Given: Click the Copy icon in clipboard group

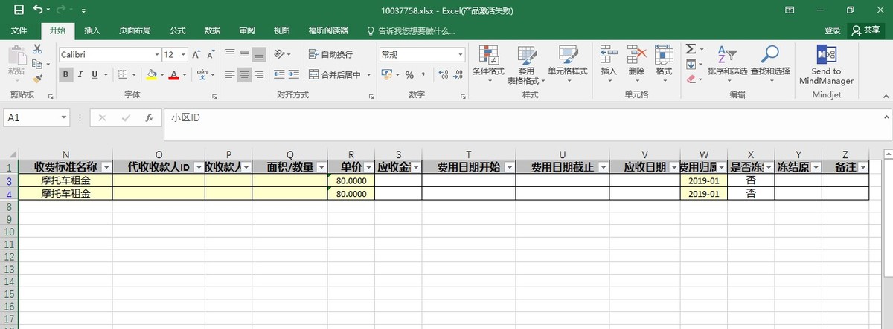Looking at the screenshot, I should [37, 63].
